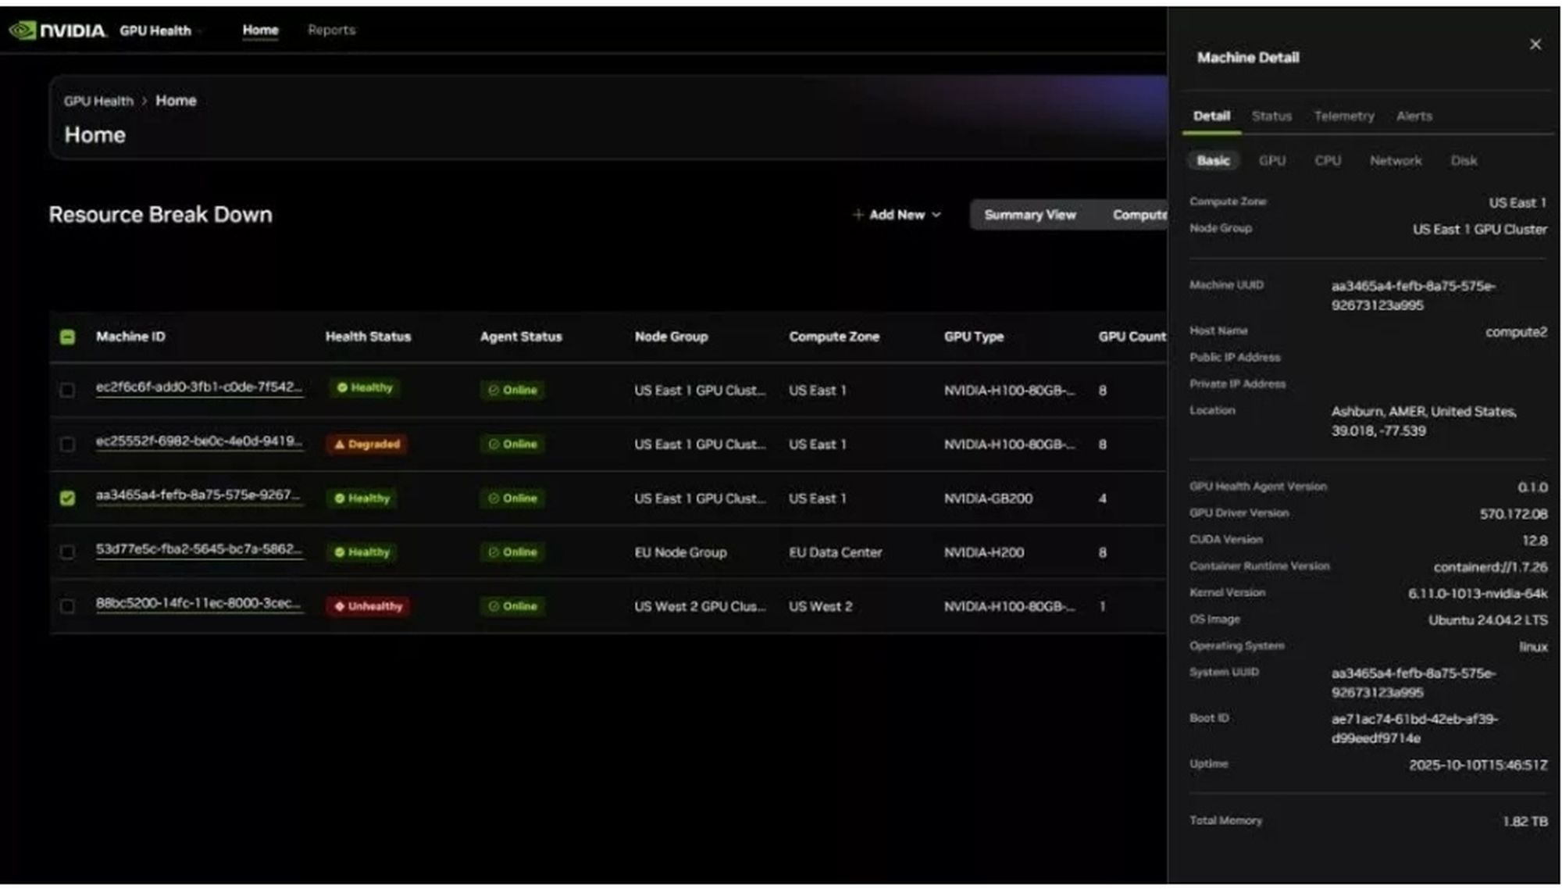Open machine link ec25552f-6982-be0c
The width and height of the screenshot is (1562, 889).
coord(198,441)
